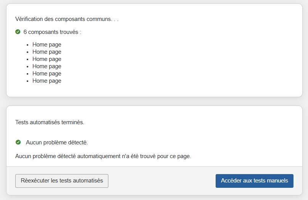Click the sentence ending 'trouvé pour ce page.'
Viewport: 308px width, 200px height.
point(103,156)
